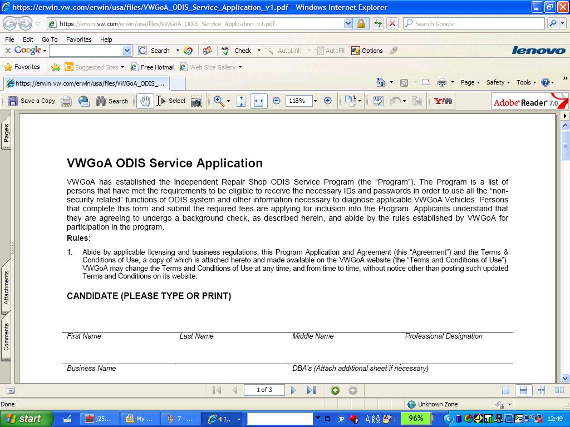The width and height of the screenshot is (570, 427).
Task: Click the Save a Copy floppy icon
Action: tap(13, 101)
